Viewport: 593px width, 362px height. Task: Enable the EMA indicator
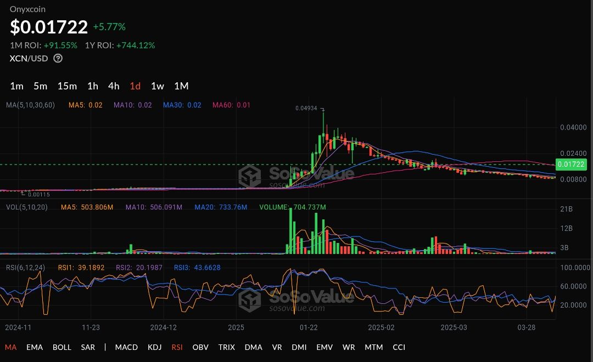35,347
